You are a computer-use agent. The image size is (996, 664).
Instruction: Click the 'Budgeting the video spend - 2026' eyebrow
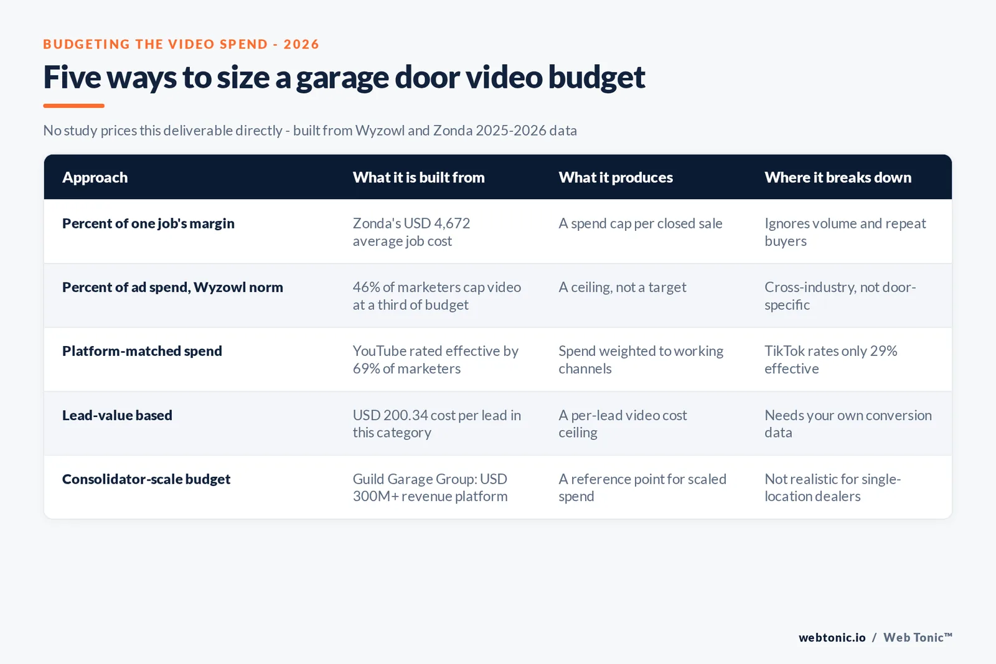[x=181, y=44]
